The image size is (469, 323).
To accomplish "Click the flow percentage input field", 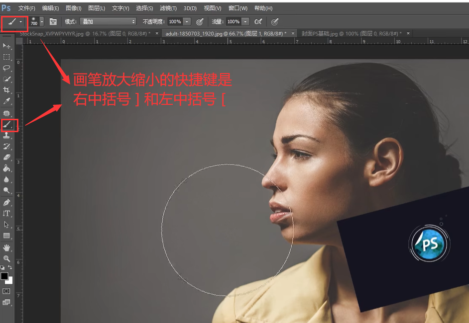I will coord(233,22).
